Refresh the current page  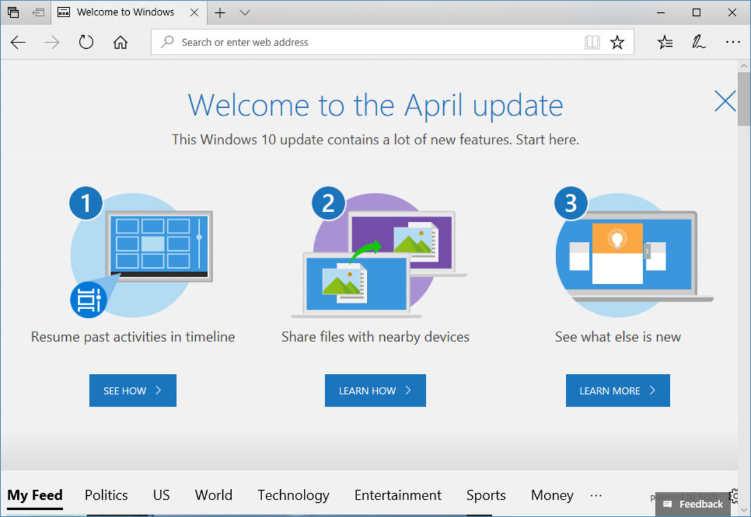point(86,42)
